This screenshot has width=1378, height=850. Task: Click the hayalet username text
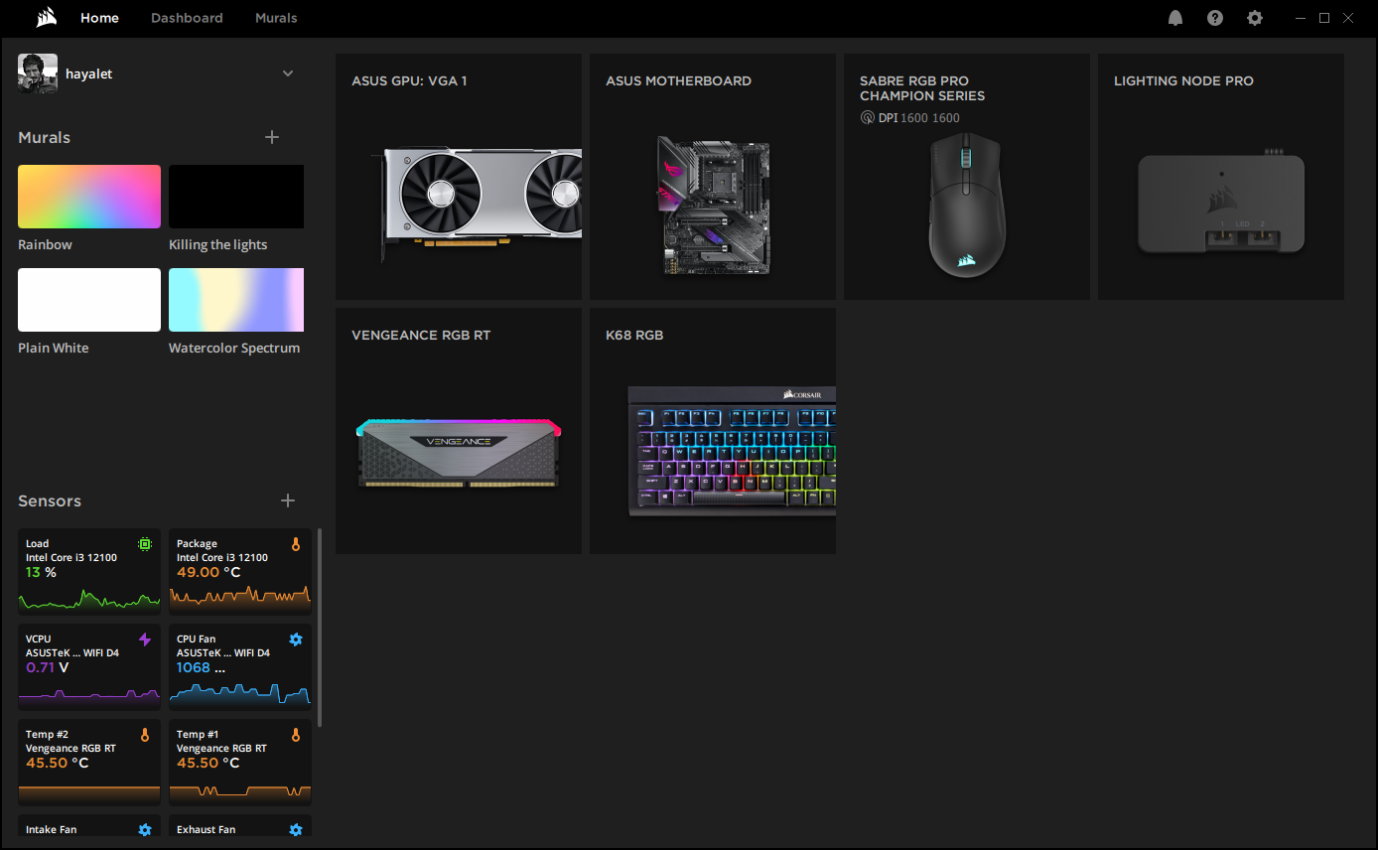coord(89,73)
